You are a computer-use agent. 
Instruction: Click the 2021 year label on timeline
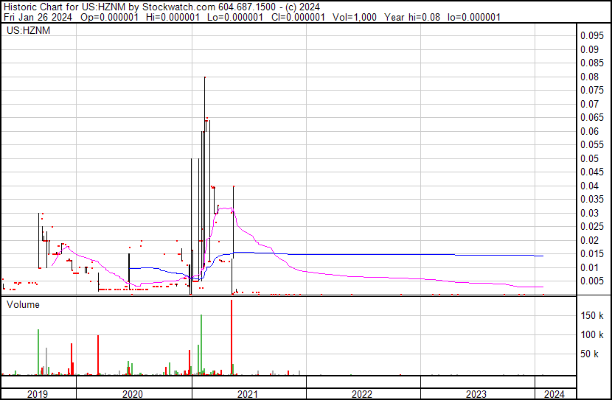coord(248,394)
